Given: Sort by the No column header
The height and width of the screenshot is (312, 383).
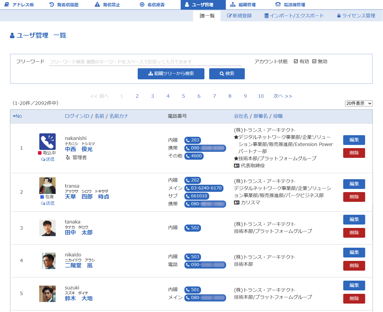Looking at the screenshot, I should click(17, 116).
